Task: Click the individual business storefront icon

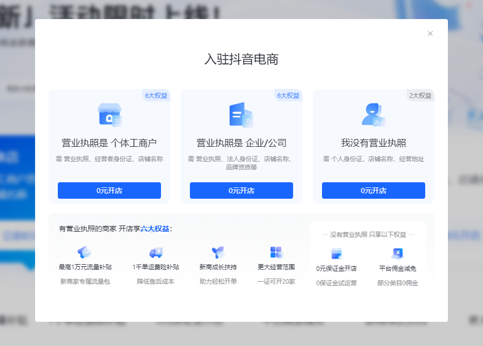Action: tap(109, 115)
